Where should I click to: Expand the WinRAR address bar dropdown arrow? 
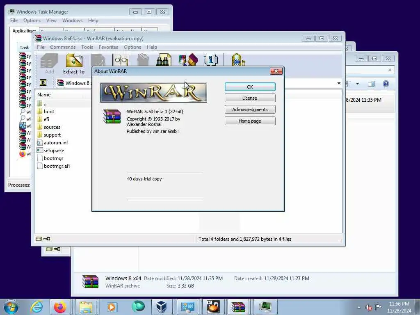[339, 83]
